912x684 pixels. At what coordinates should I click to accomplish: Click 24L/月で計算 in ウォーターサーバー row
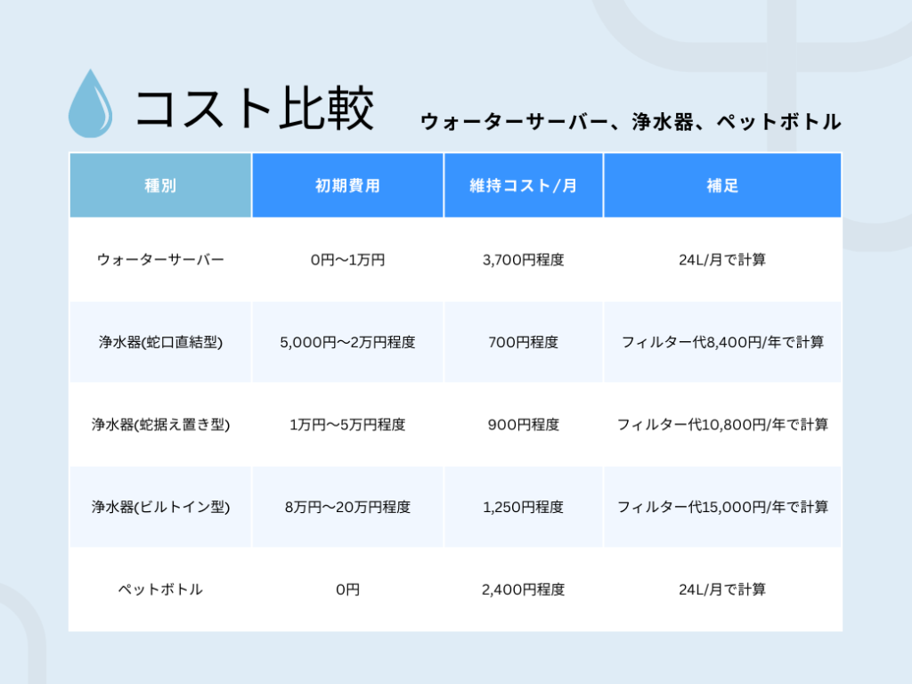point(722,259)
